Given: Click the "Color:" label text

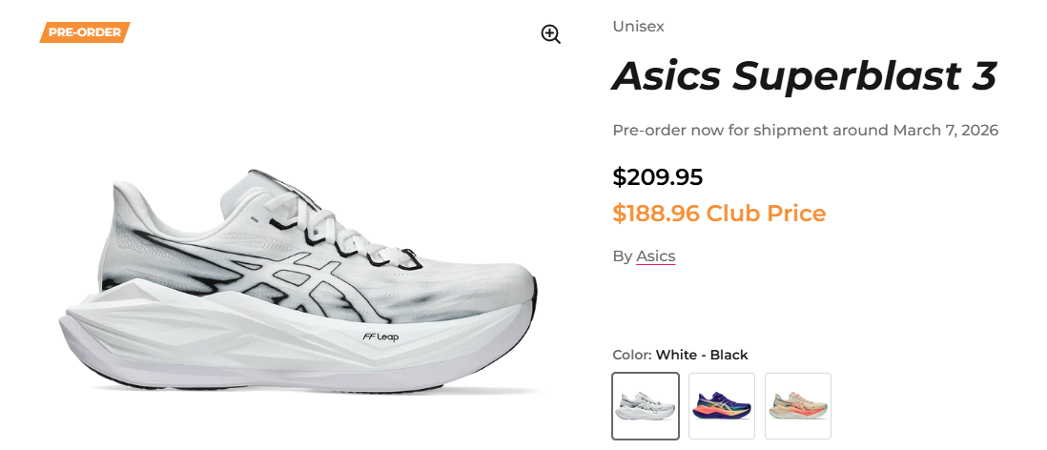Looking at the screenshot, I should [x=631, y=356].
